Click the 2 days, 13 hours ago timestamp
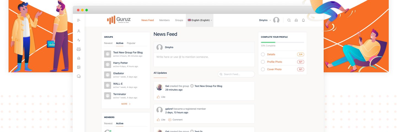Screen dimensions: 397x132 177,112
